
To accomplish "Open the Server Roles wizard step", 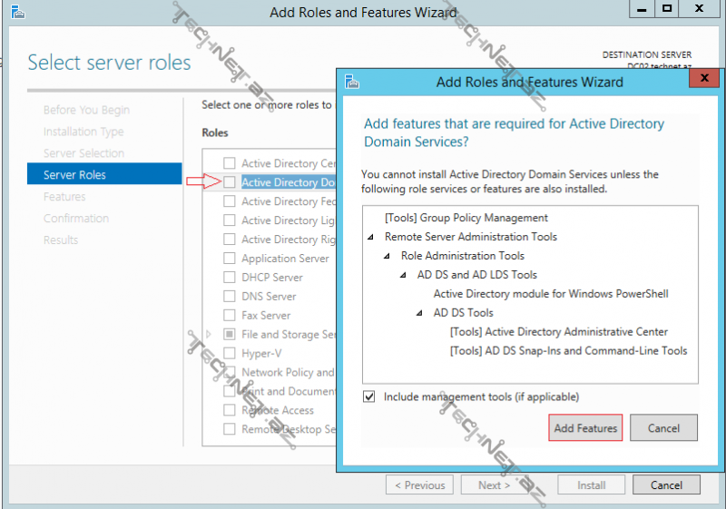I will coord(75,175).
